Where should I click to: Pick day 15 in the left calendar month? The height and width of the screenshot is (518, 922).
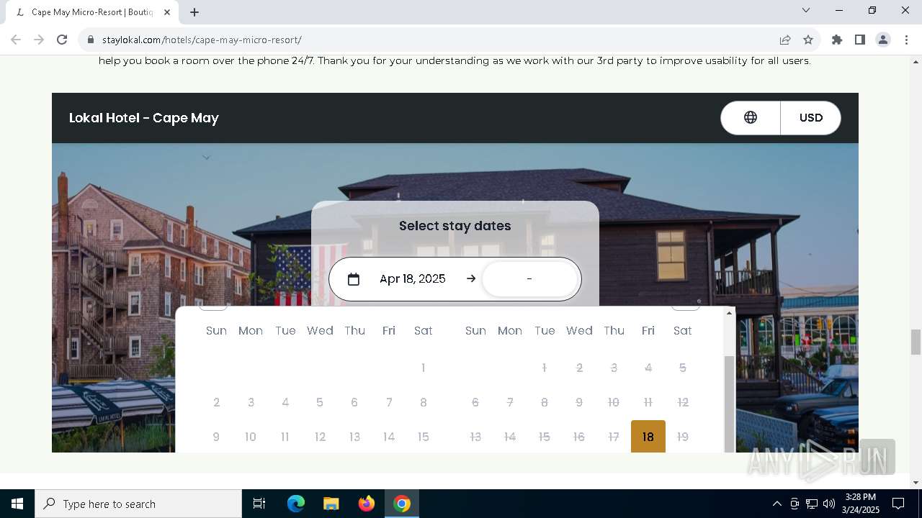pos(424,437)
